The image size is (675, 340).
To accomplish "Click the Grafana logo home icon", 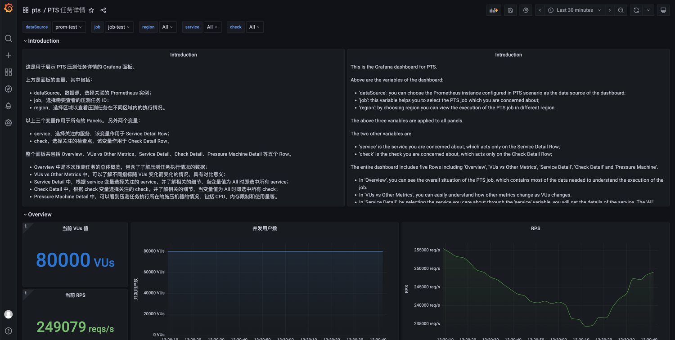I will [x=8, y=8].
